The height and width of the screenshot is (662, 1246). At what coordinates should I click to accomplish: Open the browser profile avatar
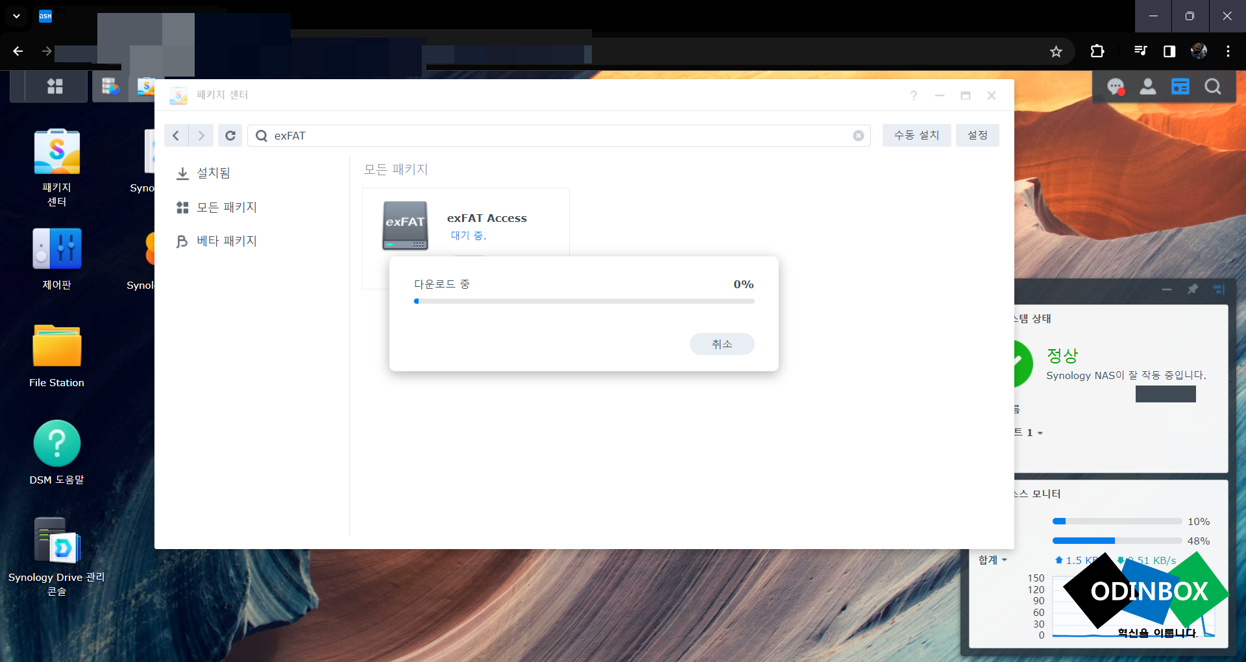(x=1199, y=51)
